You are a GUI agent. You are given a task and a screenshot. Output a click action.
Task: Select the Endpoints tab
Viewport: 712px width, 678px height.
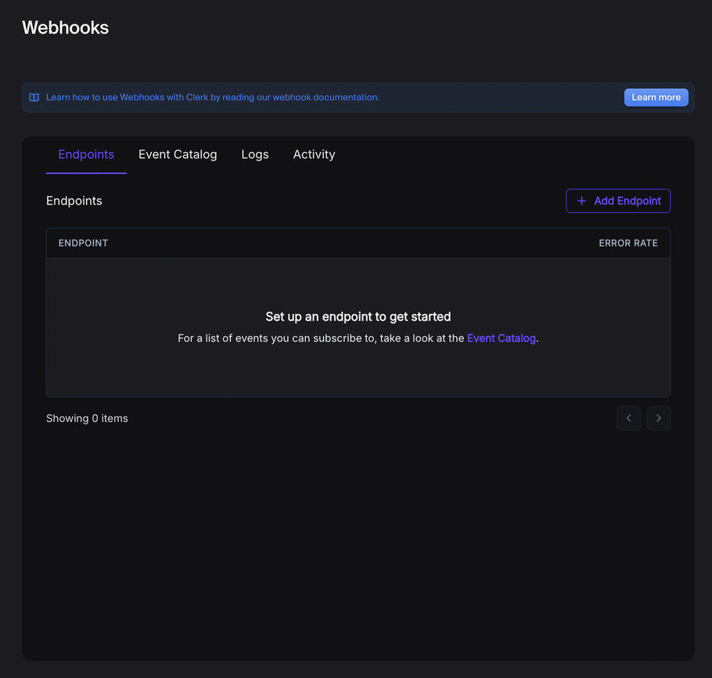tap(86, 154)
